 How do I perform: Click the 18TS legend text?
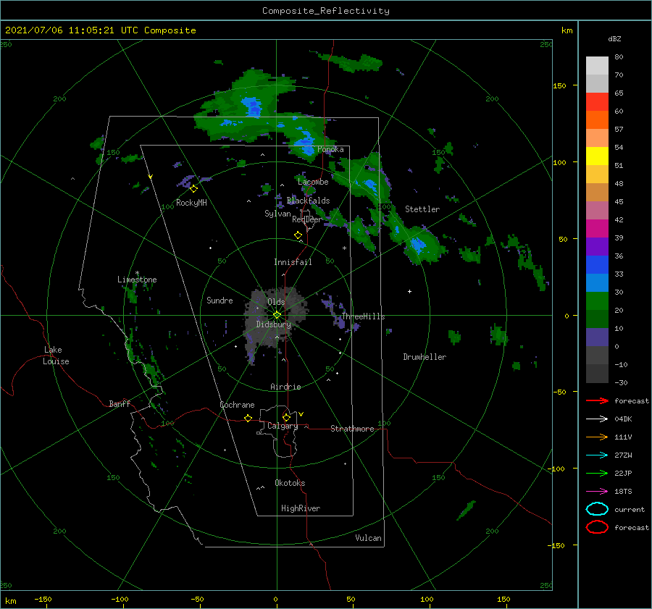click(623, 492)
